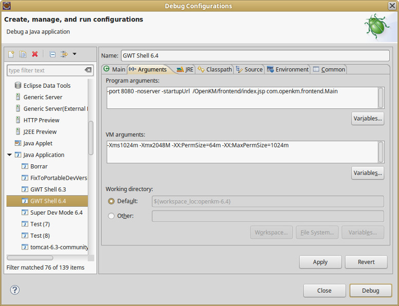Click inside Program arguments text area
This screenshot has height=306, width=399.
tap(242, 98)
